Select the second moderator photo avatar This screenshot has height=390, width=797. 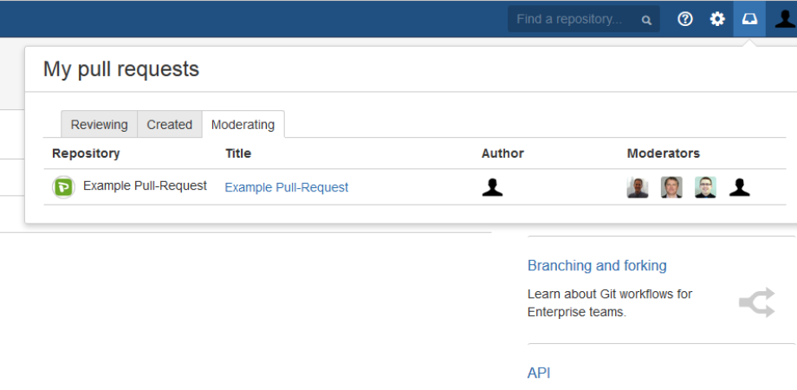point(671,187)
